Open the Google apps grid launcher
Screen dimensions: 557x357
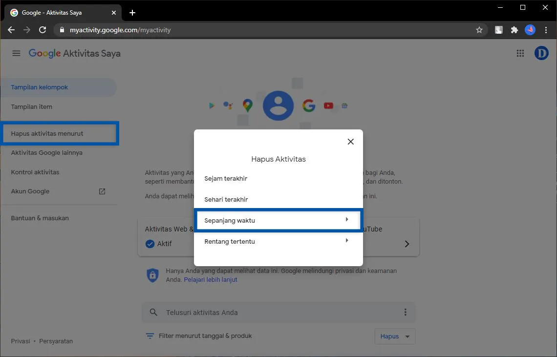coord(520,53)
